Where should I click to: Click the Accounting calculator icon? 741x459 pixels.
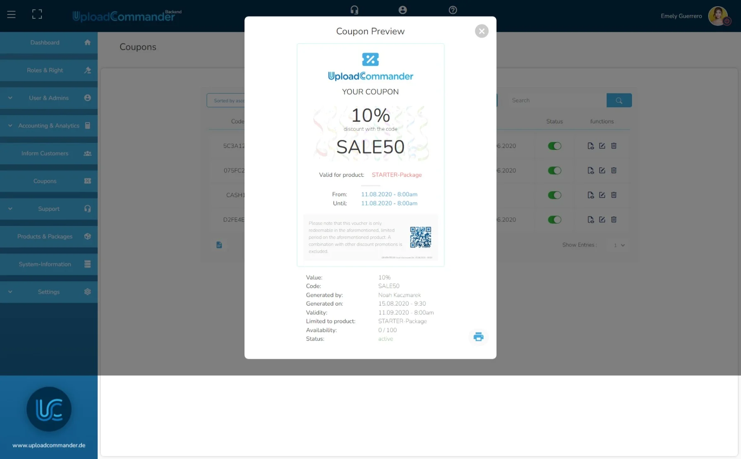click(x=87, y=126)
